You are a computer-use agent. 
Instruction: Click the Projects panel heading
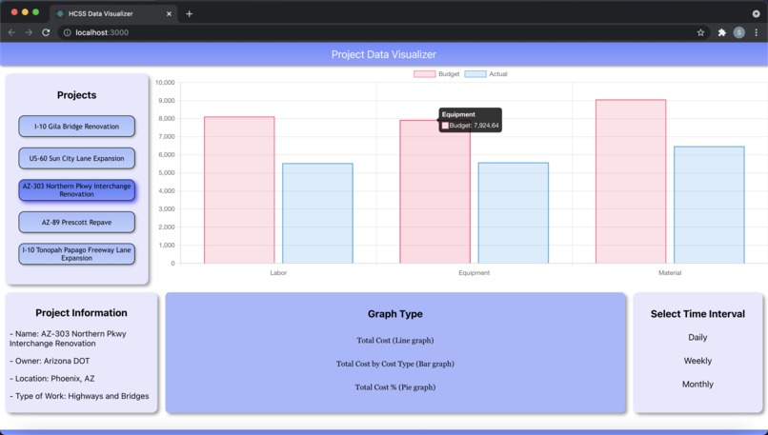coord(76,95)
